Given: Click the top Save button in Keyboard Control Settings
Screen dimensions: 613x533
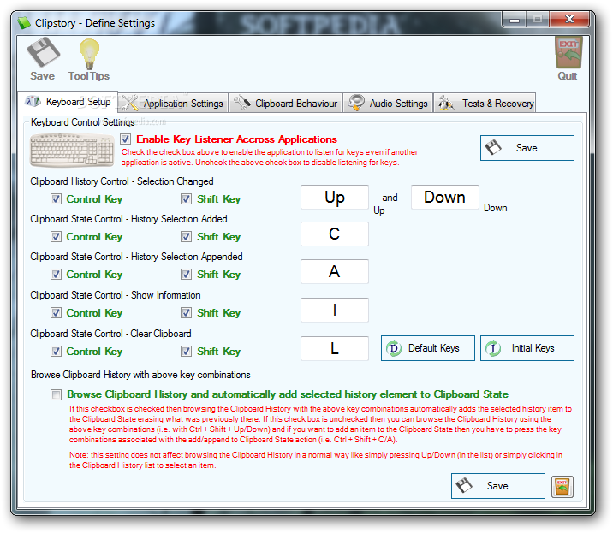Looking at the screenshot, I should point(527,148).
